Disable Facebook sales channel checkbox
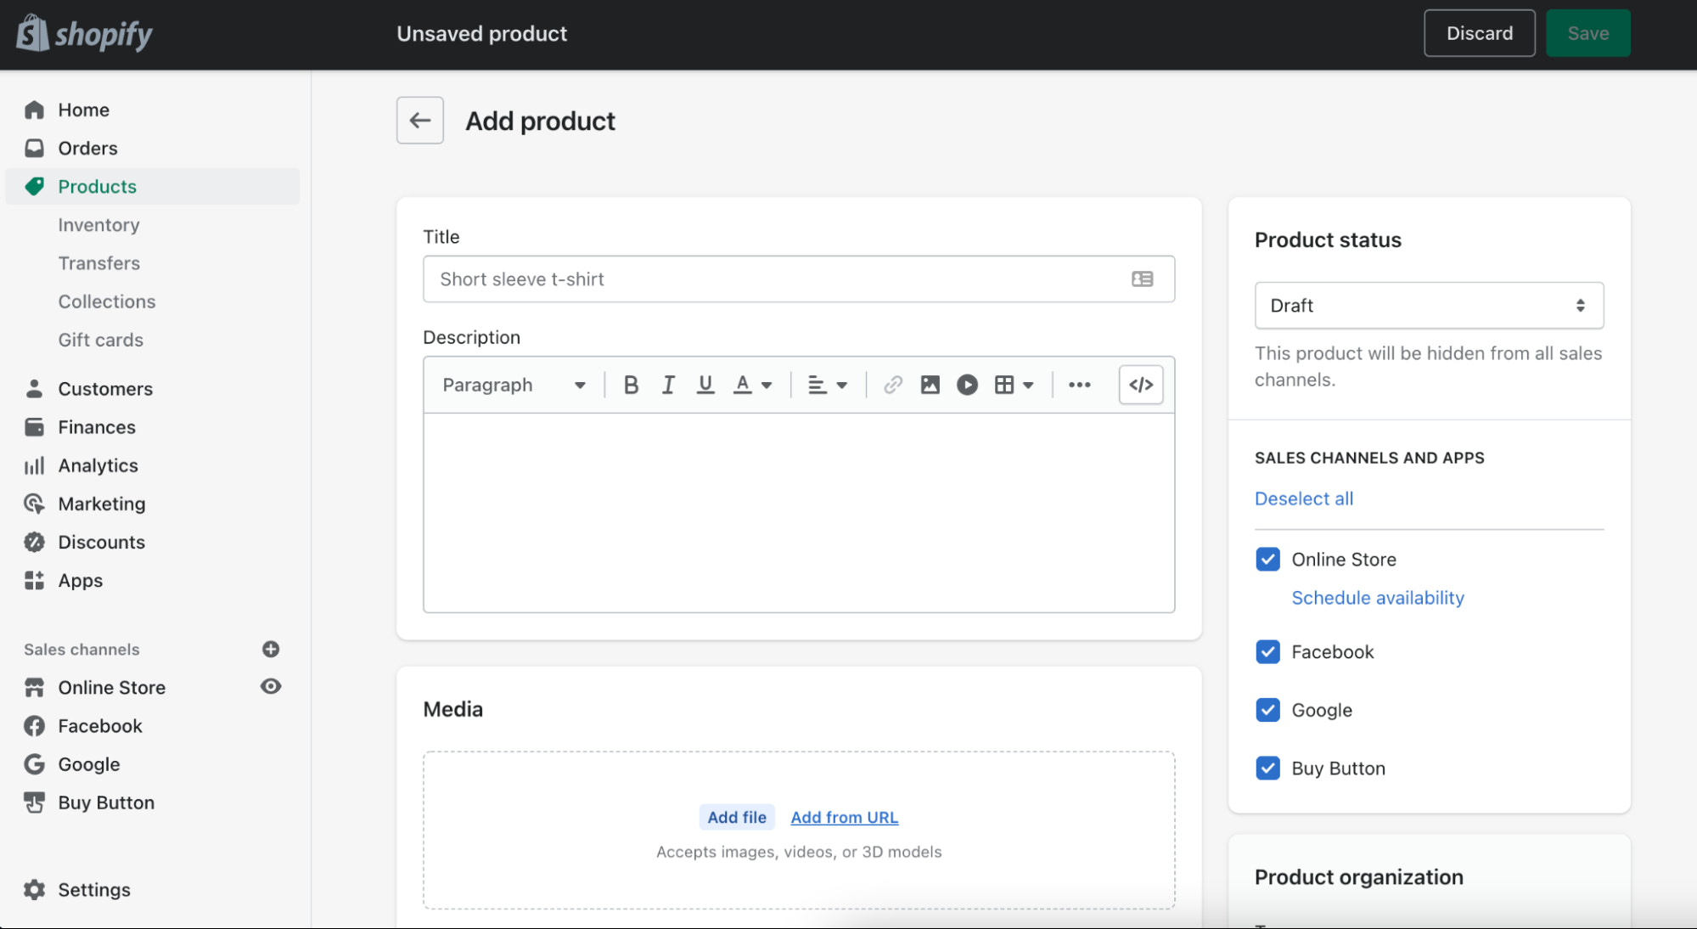Image resolution: width=1697 pixels, height=929 pixels. pos(1266,651)
